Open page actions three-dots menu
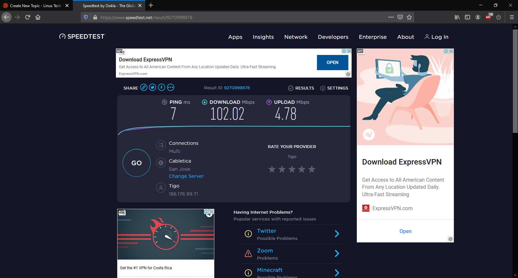This screenshot has width=518, height=278. pos(391,17)
